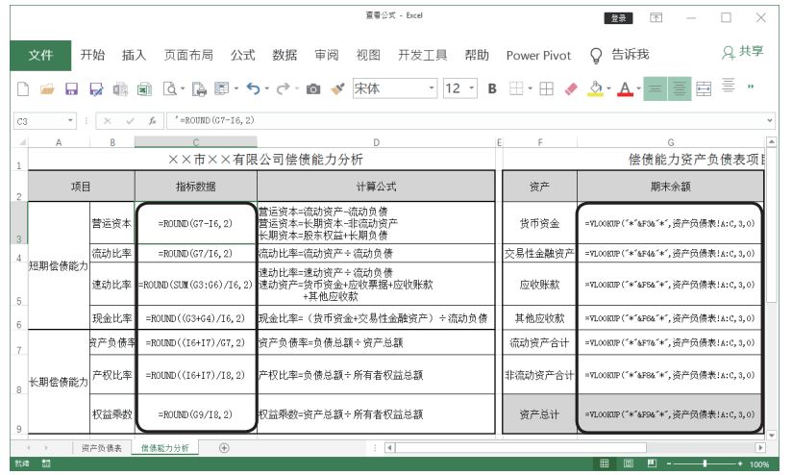Open the 插入 Insert ribbon tab
The width and height of the screenshot is (792, 475).
[x=134, y=55]
